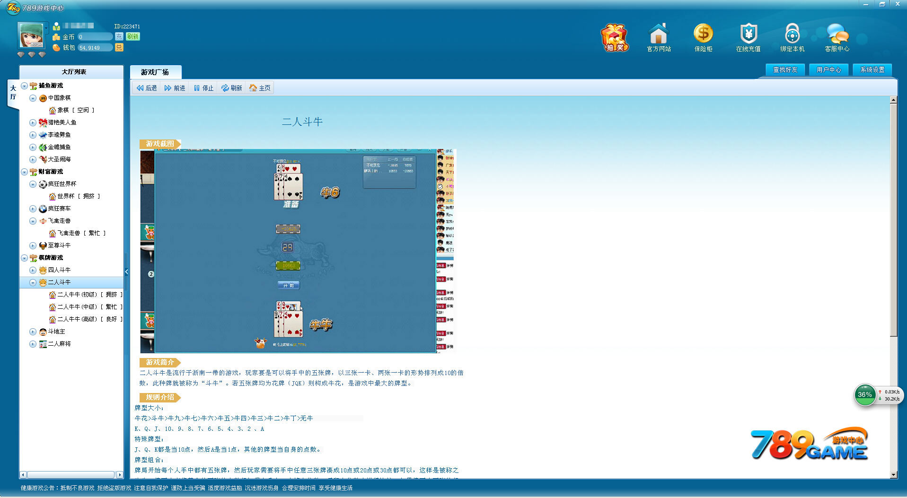Image resolution: width=907 pixels, height=498 pixels.
Task: Open the 抽奖 lottery gift icon
Action: coord(614,37)
